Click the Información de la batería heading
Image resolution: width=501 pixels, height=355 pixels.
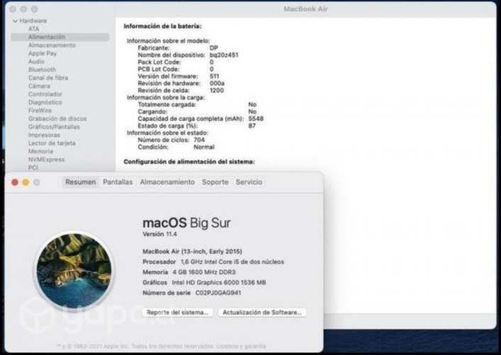[163, 26]
